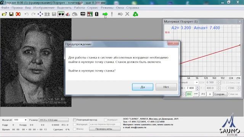Screen dimensions: 244x137
Task: Open the Выделить menu
Action: pos(64,8)
